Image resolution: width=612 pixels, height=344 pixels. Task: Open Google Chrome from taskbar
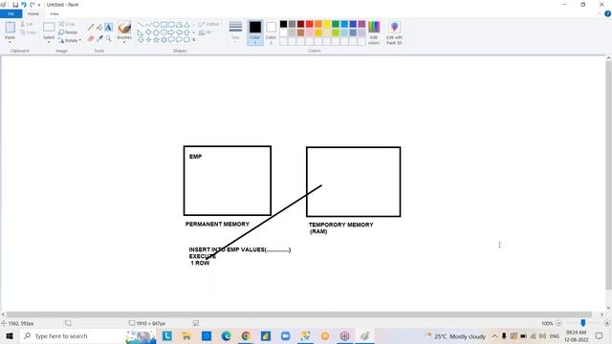pos(246,335)
